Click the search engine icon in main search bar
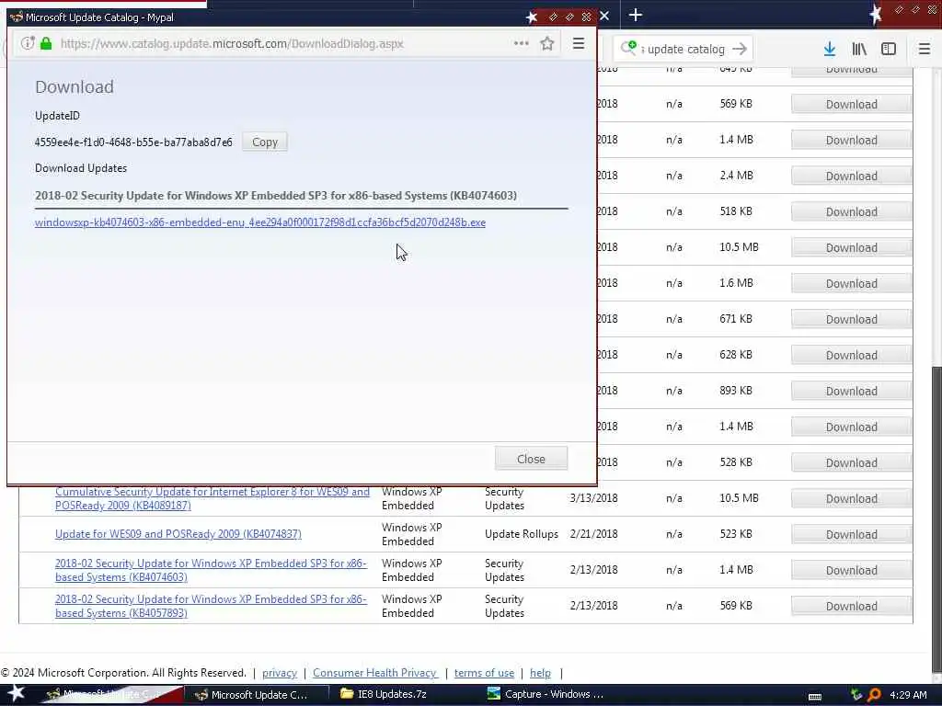The image size is (942, 706). click(628, 48)
